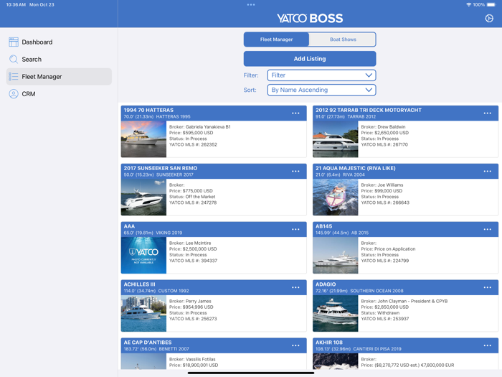Check the Wi-Fi status icon
Screen dimensions: 502x377
[x=469, y=5]
